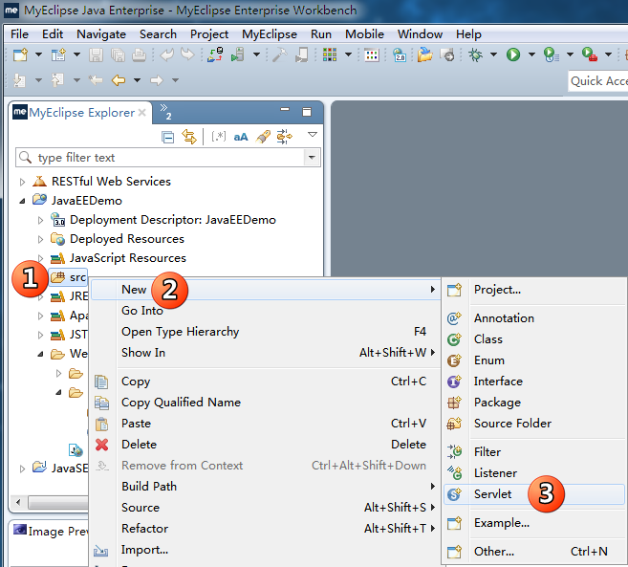Open Debug button dropdown arrow
The width and height of the screenshot is (628, 567).
493,55
